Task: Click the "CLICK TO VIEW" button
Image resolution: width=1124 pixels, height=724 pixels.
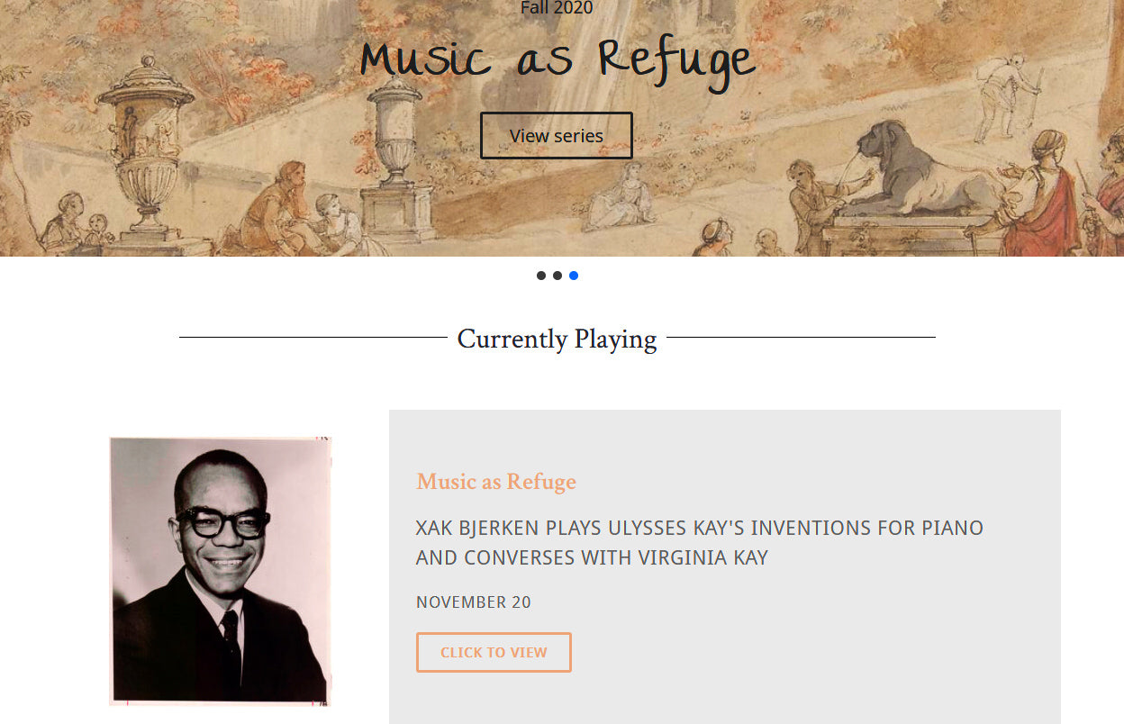Action: coord(494,652)
